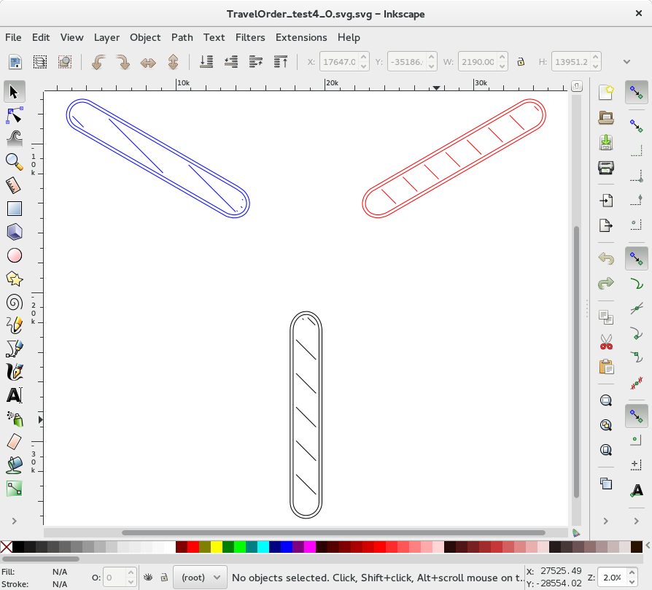Select the Ellipse circle tool

pyautogui.click(x=14, y=256)
